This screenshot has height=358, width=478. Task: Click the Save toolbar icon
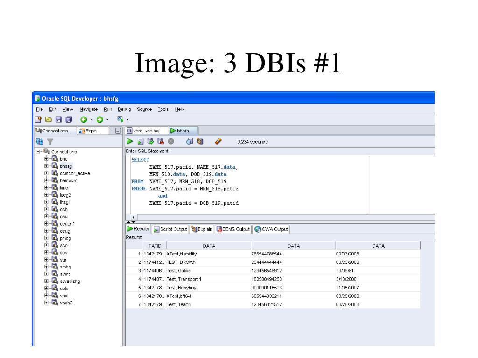point(58,120)
